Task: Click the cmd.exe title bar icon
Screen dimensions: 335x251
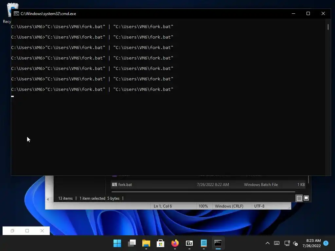Action: (x=16, y=14)
